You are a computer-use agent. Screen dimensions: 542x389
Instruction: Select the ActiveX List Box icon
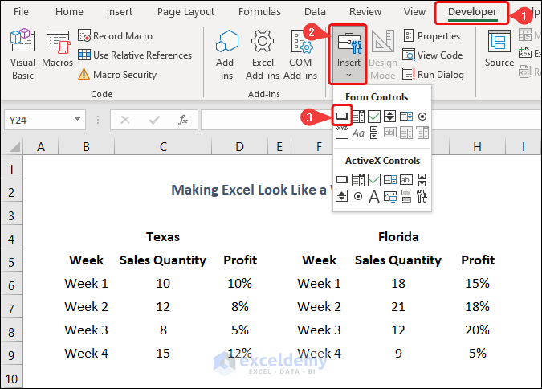pyautogui.click(x=390, y=179)
